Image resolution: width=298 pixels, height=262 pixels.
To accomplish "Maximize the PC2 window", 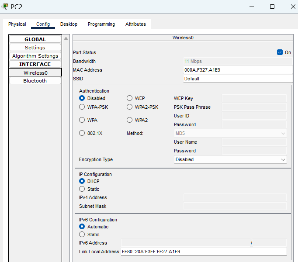I will (x=272, y=7).
